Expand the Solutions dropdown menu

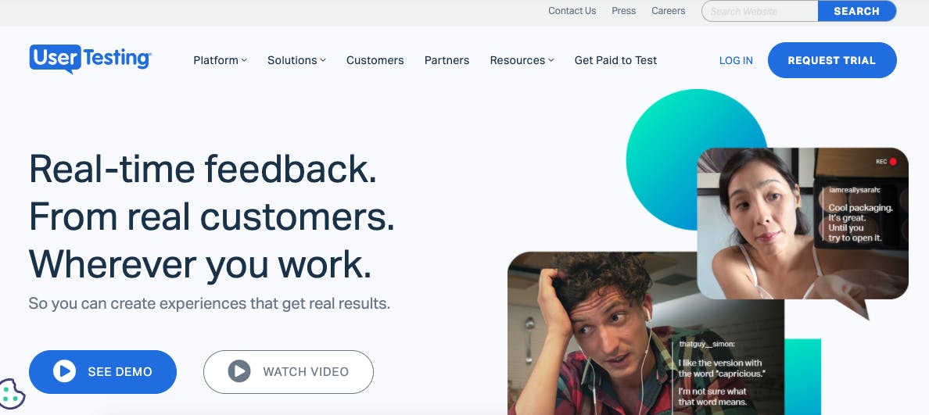pyautogui.click(x=296, y=60)
